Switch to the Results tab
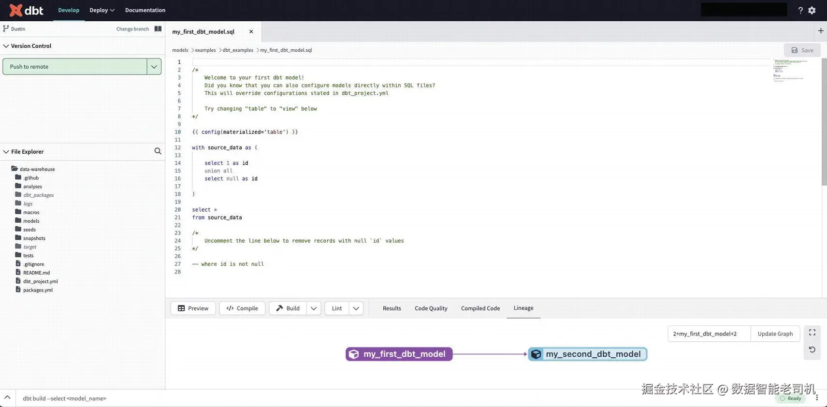827x407 pixels. [x=392, y=308]
